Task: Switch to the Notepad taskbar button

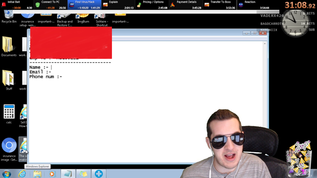Action: click(67, 174)
